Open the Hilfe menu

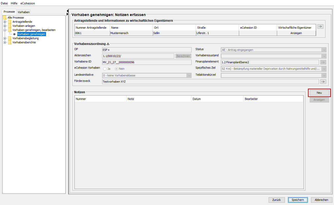pos(14,3)
